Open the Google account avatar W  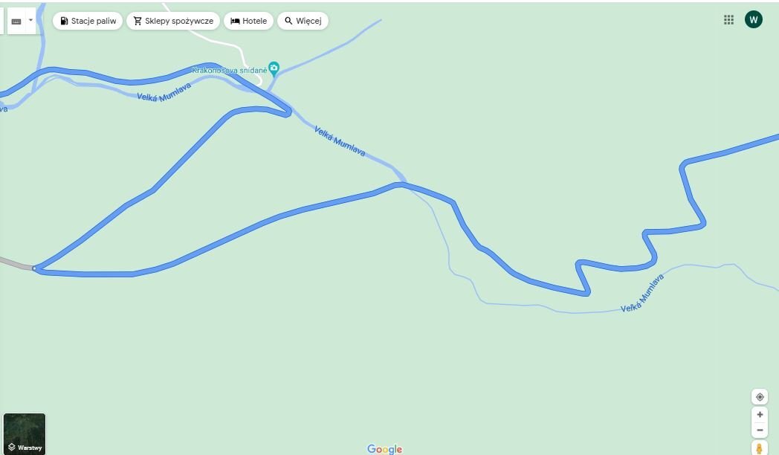(753, 19)
